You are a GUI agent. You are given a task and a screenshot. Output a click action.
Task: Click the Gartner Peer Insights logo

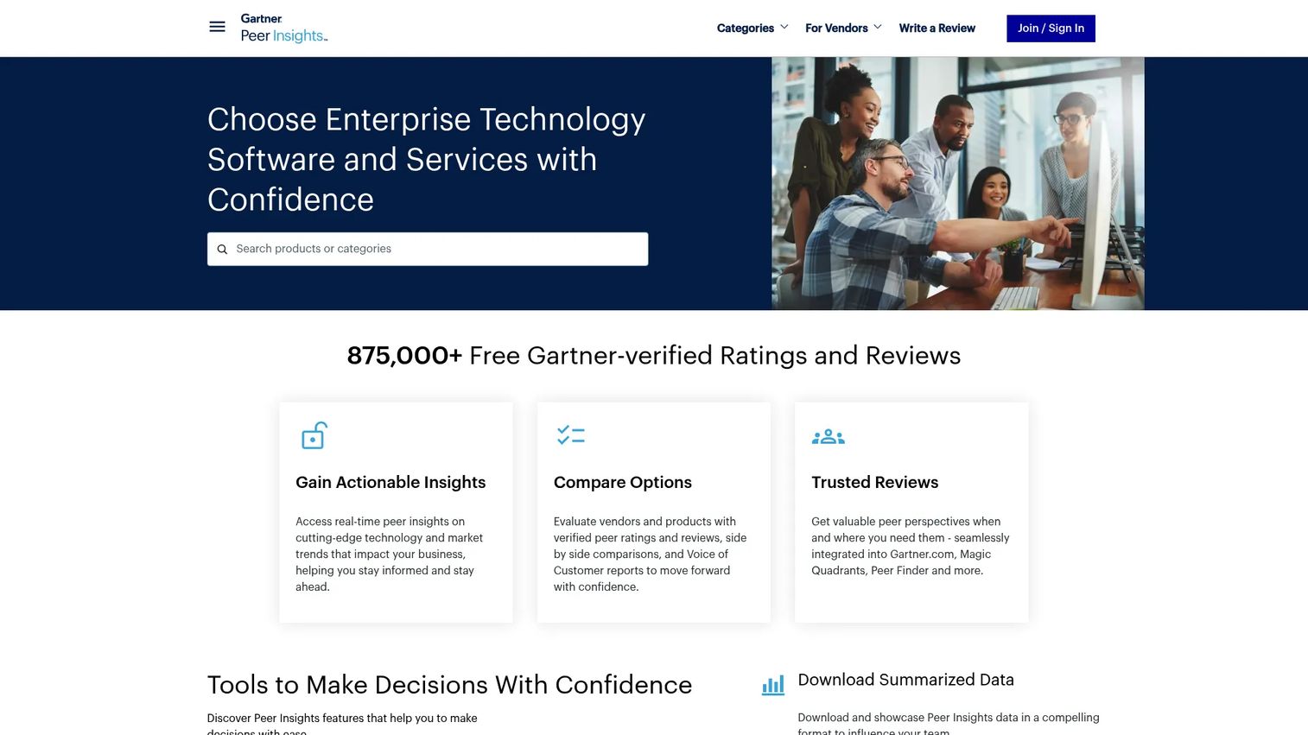click(284, 29)
